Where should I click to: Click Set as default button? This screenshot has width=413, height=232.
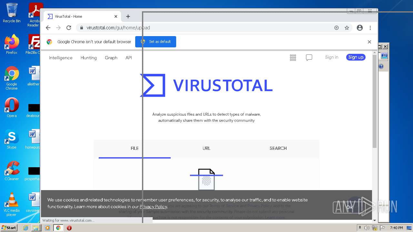[156, 42]
